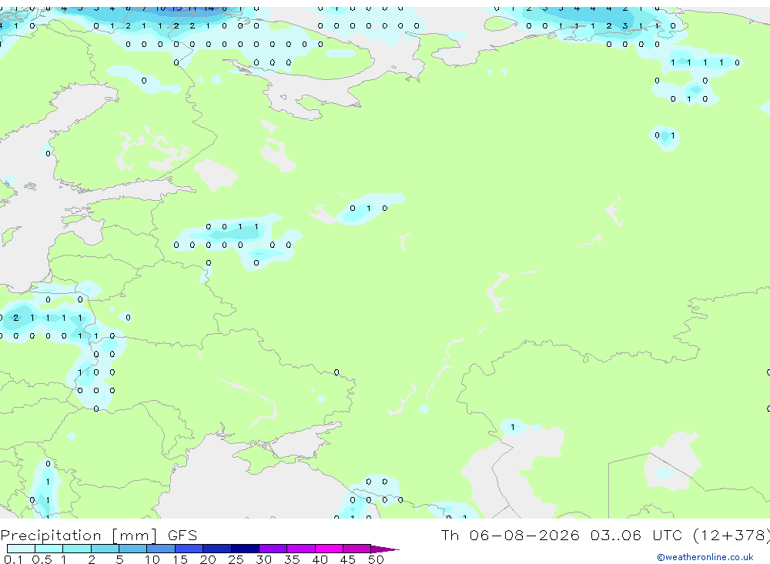Click the 2–5 mm legend swatch
770x564 pixels.
pyautogui.click(x=105, y=549)
